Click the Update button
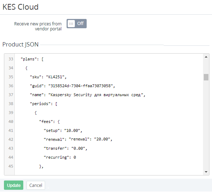This screenshot has width=212, height=193. (14, 185)
